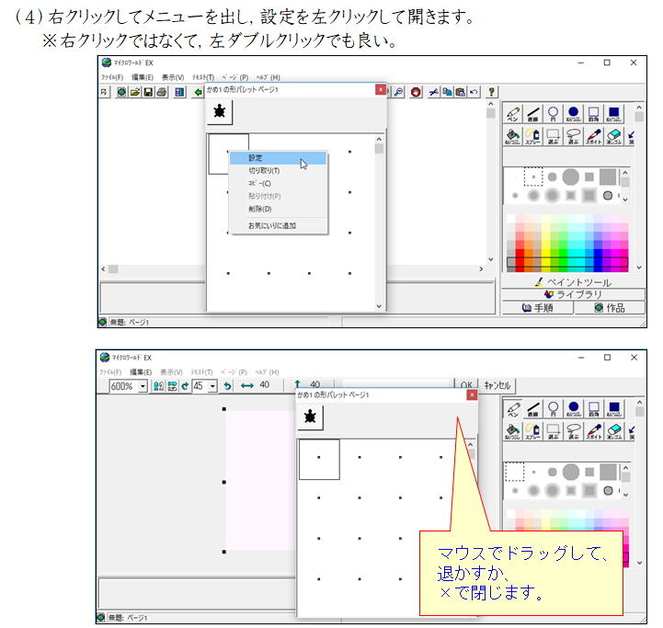Open ヘルプ(H) menu in upper window
This screenshot has height=628, width=663.
(x=269, y=77)
